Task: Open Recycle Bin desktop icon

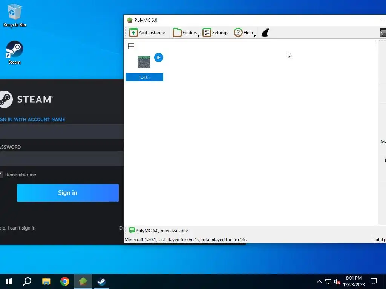Action: (15, 15)
